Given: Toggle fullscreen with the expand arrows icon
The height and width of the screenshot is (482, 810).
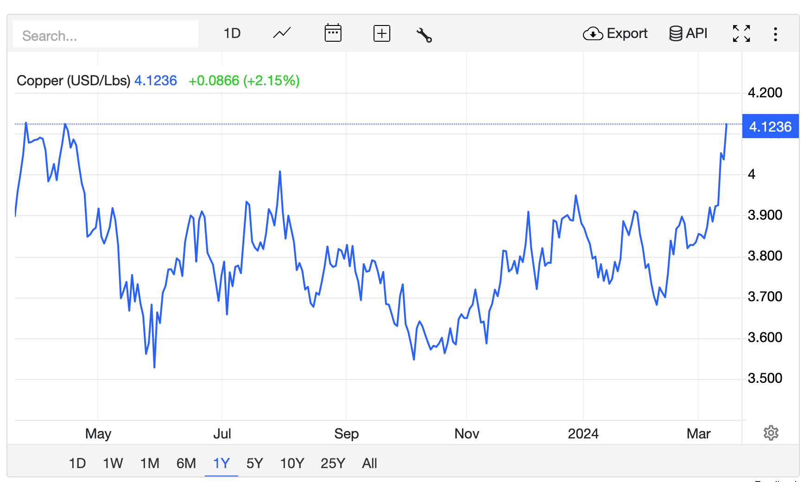Looking at the screenshot, I should [x=741, y=34].
